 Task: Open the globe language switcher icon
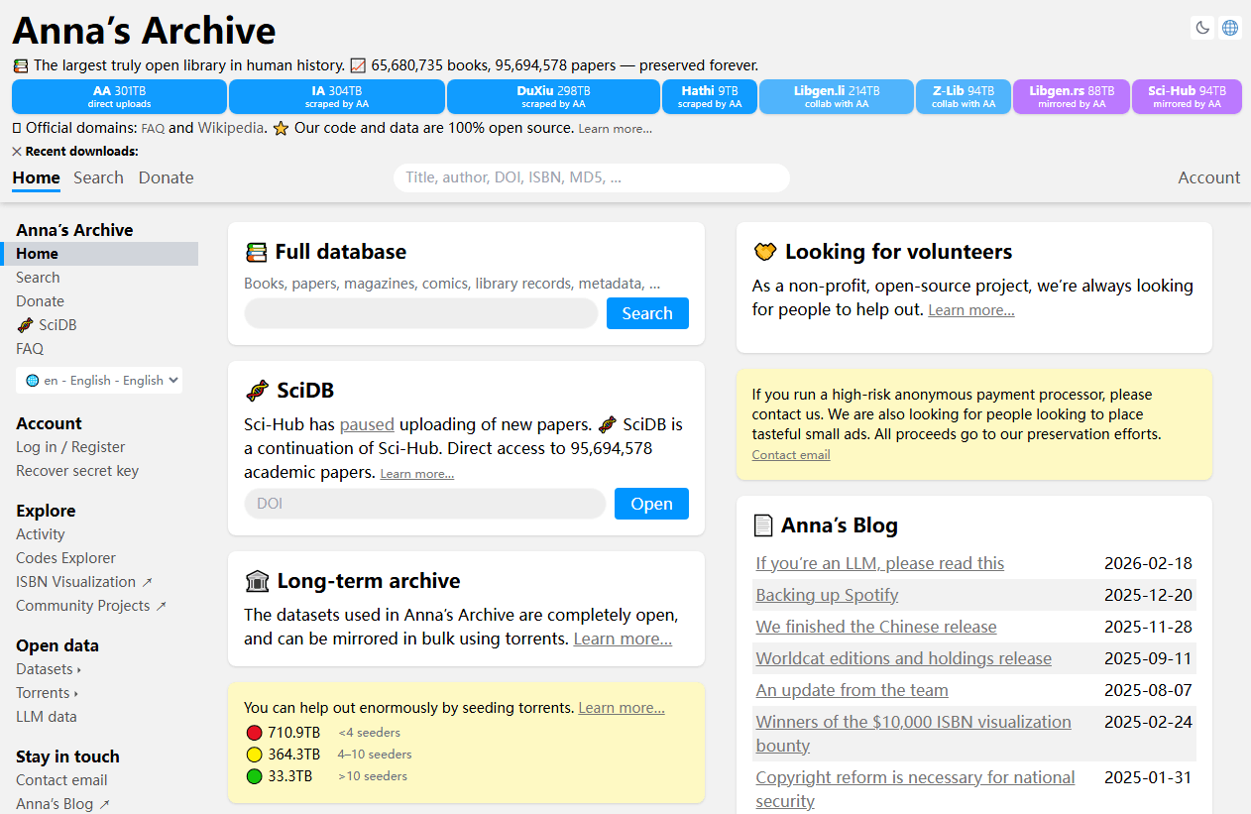pyautogui.click(x=1230, y=28)
